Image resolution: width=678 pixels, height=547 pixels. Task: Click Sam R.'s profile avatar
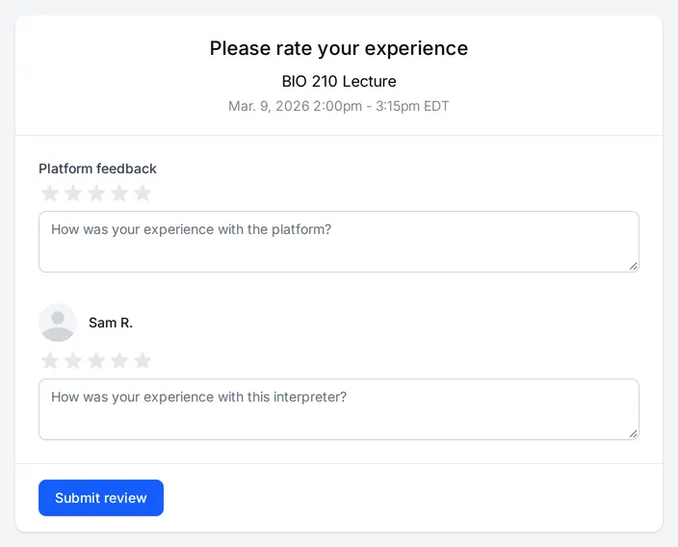click(x=58, y=323)
